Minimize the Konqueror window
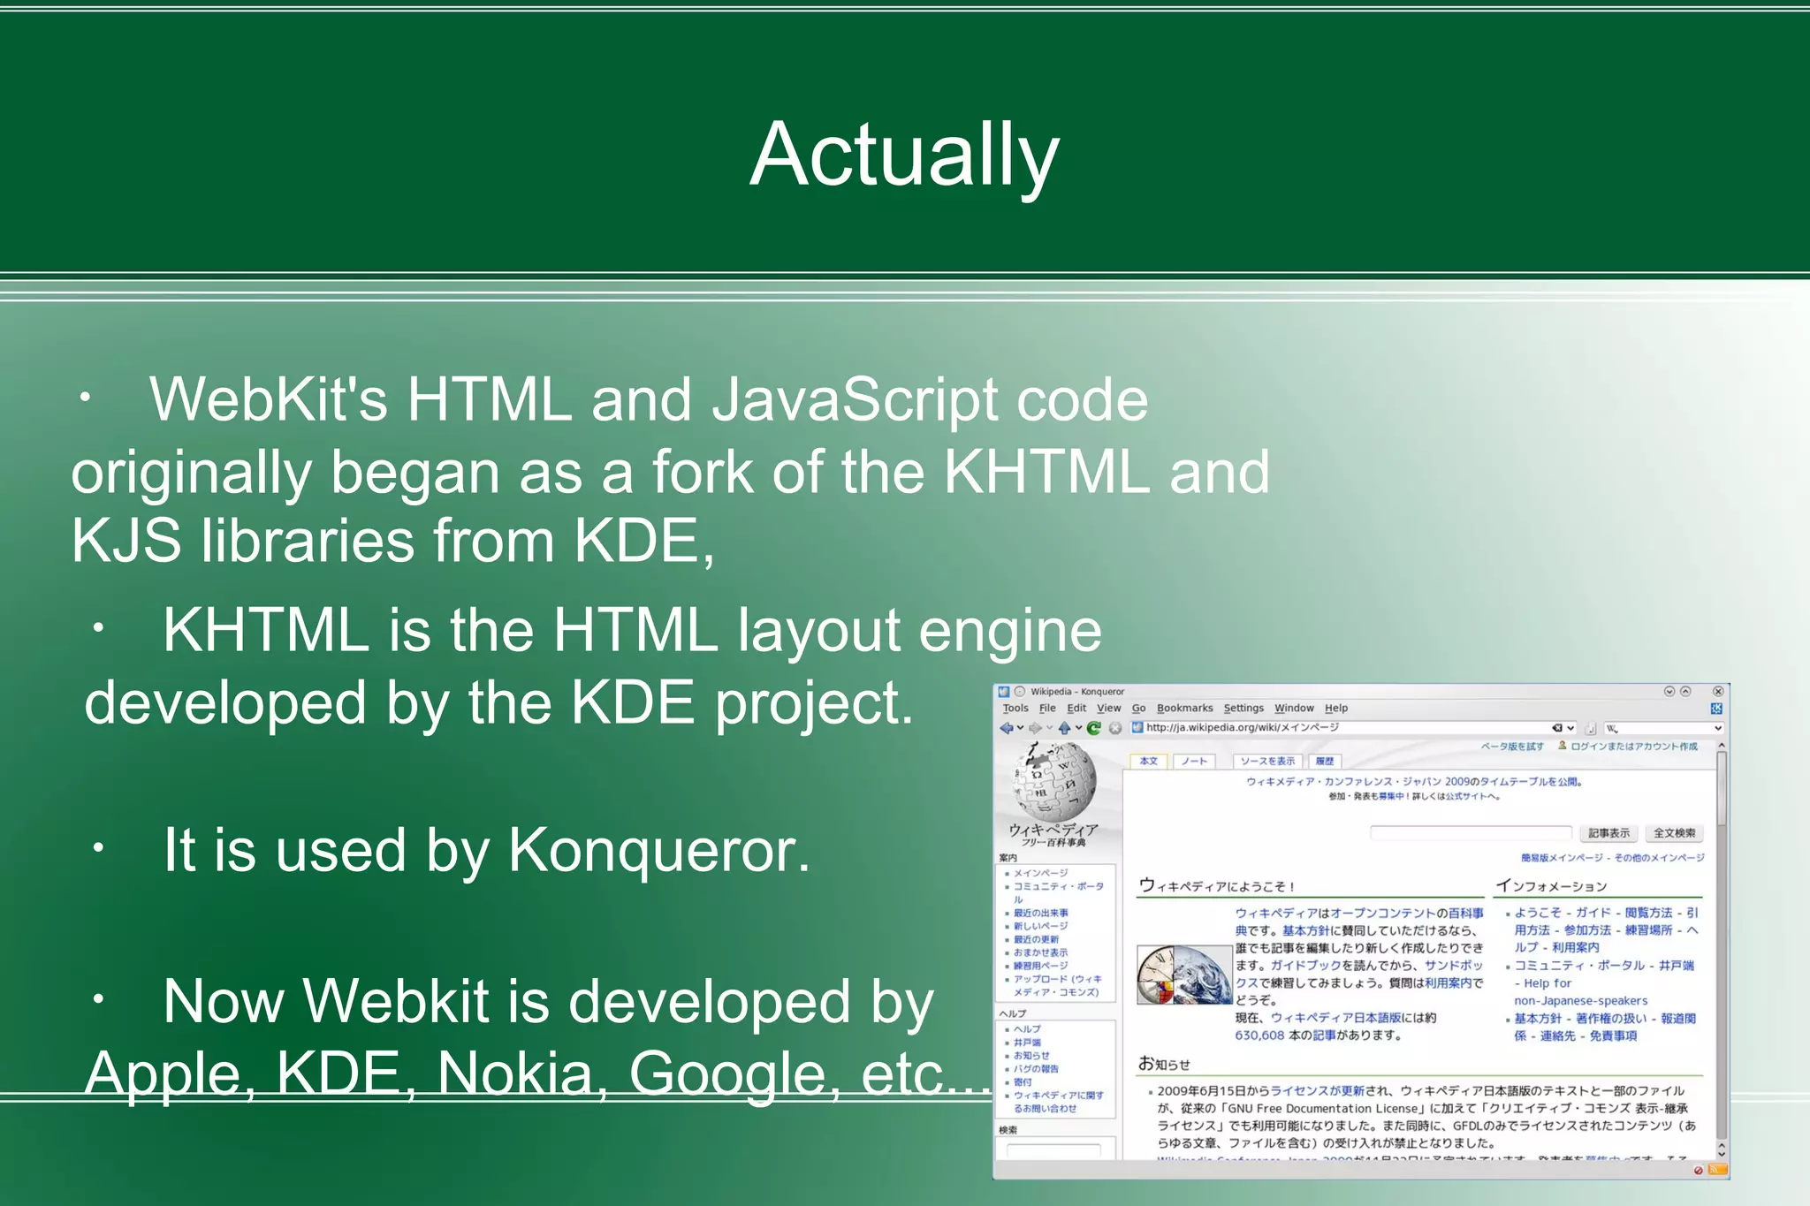The width and height of the screenshot is (1810, 1206). point(1669,692)
